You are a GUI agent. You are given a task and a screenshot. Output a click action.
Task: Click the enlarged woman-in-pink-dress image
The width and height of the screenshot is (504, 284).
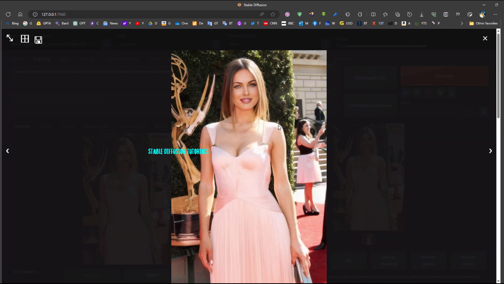click(249, 167)
